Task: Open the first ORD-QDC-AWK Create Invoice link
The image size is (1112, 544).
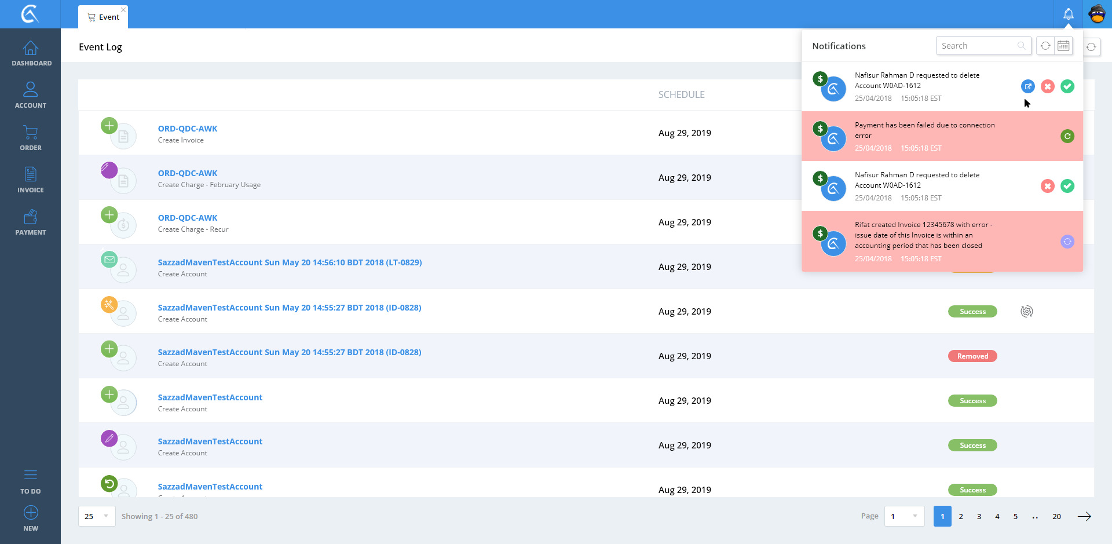Action: (188, 129)
